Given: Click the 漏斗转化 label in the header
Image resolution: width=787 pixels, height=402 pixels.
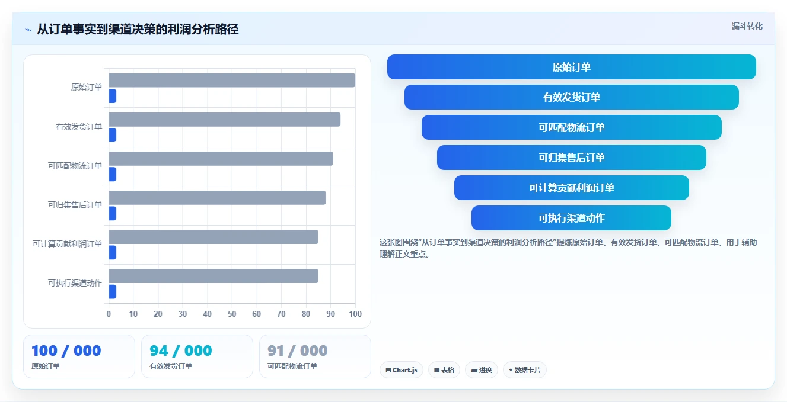Looking at the screenshot, I should [x=747, y=27].
